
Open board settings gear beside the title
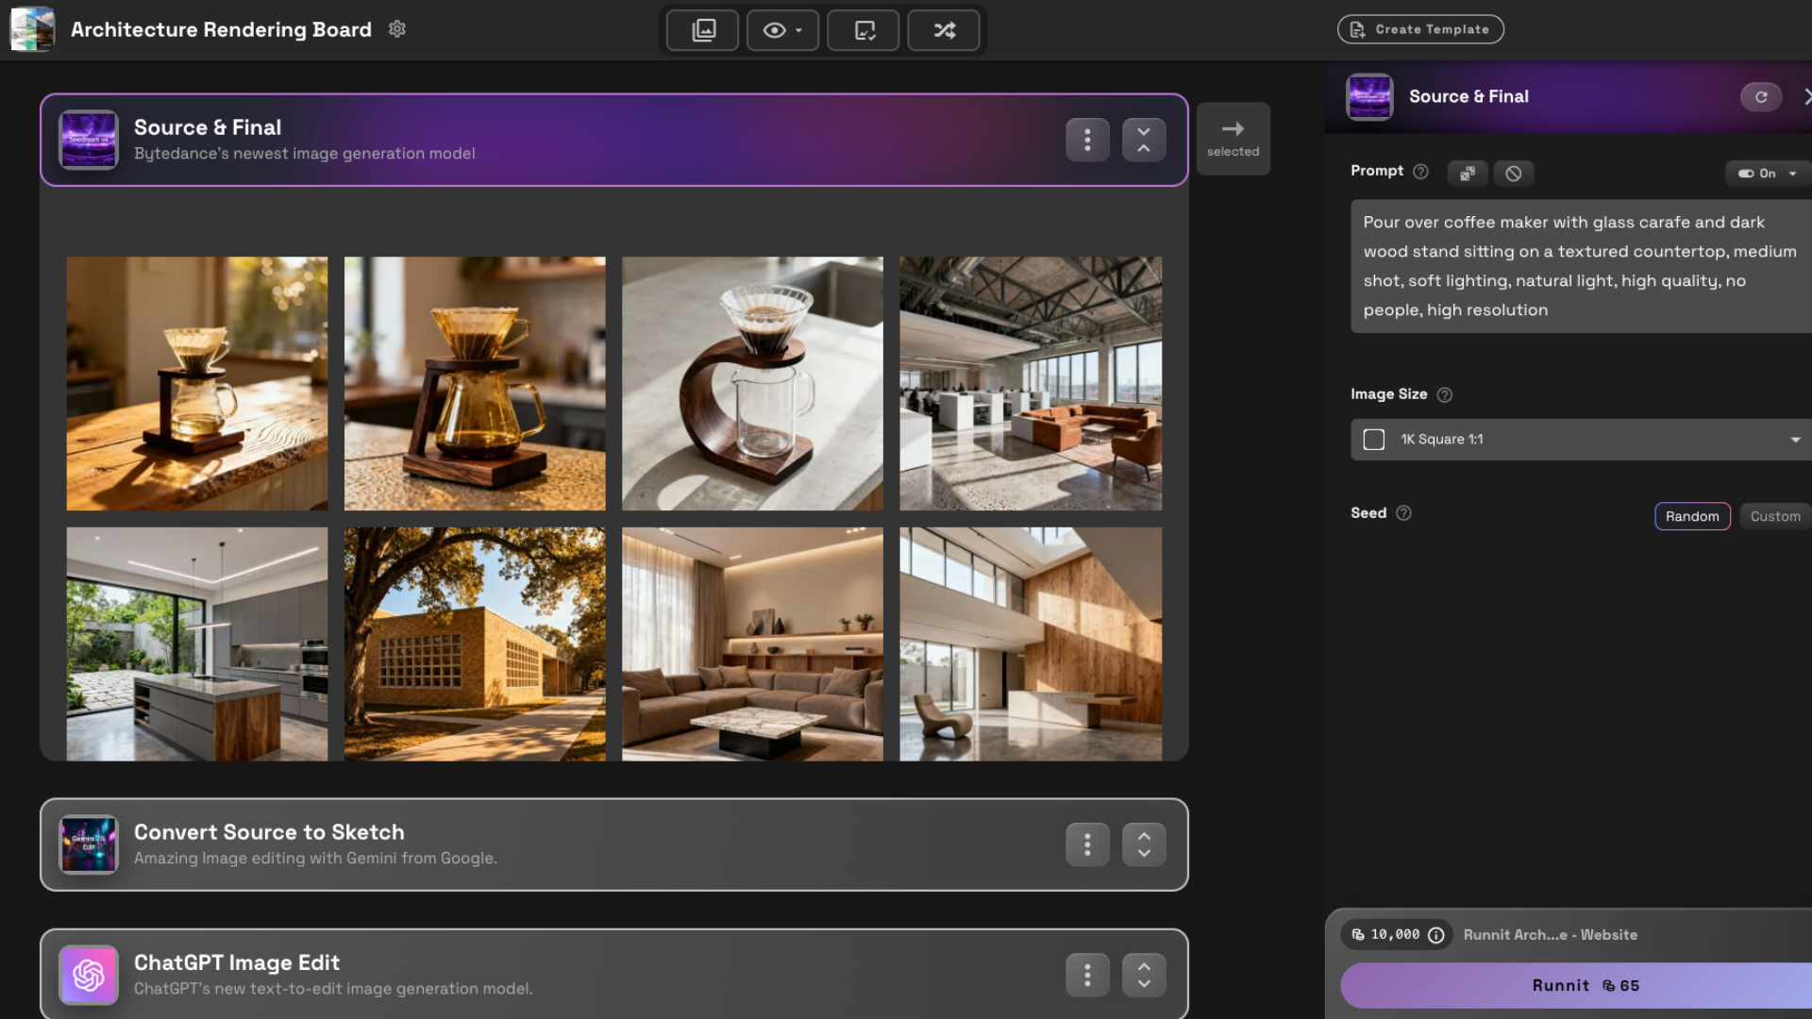[397, 29]
